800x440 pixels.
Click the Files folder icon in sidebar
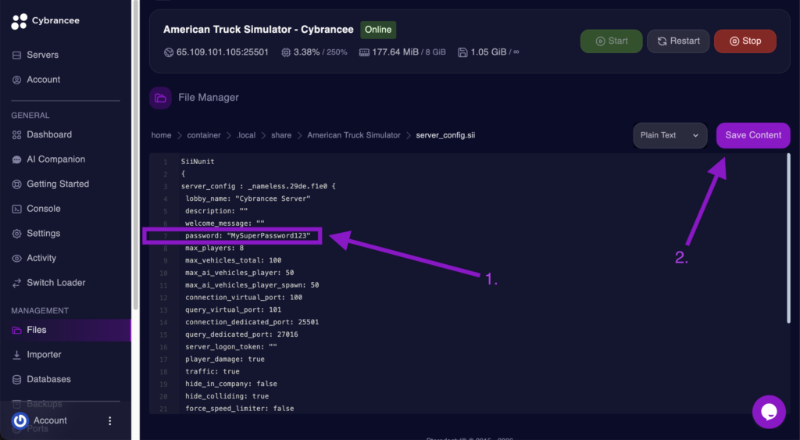click(x=17, y=331)
